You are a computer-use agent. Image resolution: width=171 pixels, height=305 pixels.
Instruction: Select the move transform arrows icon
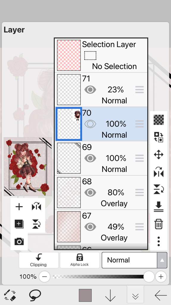coord(159,155)
